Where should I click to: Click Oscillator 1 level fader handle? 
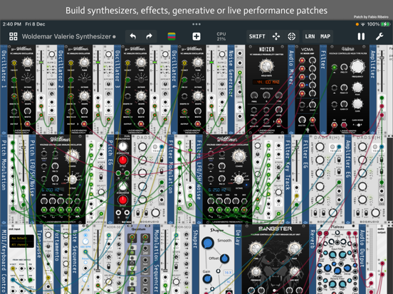[41, 62]
